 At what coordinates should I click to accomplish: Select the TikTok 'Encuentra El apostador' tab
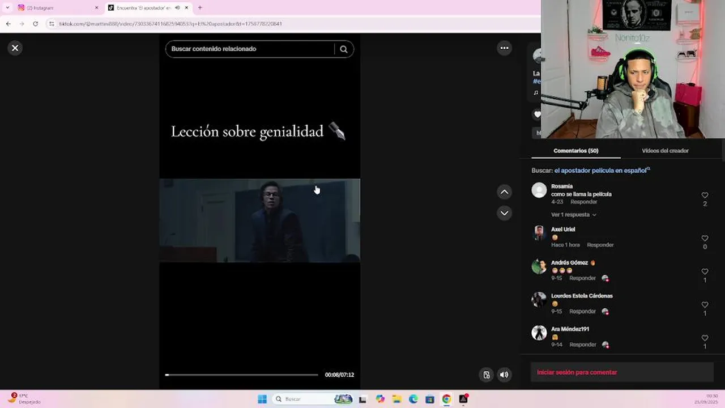143,8
